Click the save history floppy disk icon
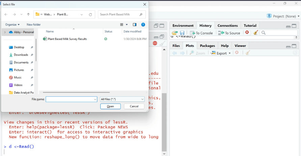 [x=182, y=33]
